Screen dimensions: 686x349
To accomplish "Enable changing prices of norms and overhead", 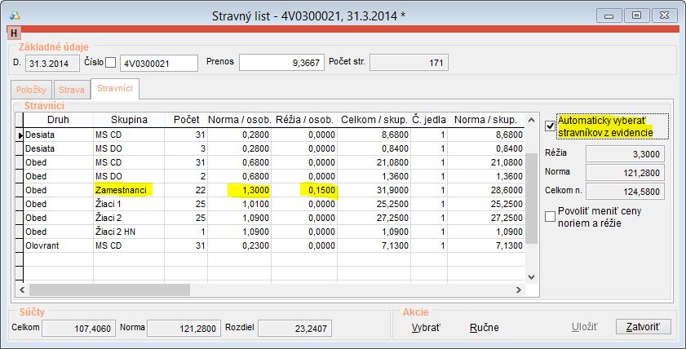I will point(551,215).
